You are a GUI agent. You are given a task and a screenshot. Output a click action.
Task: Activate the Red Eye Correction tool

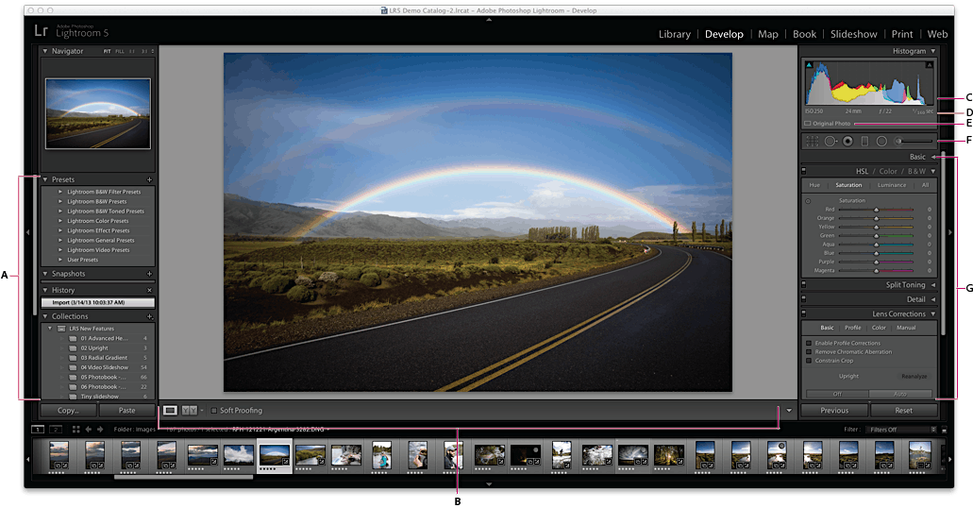pos(847,141)
